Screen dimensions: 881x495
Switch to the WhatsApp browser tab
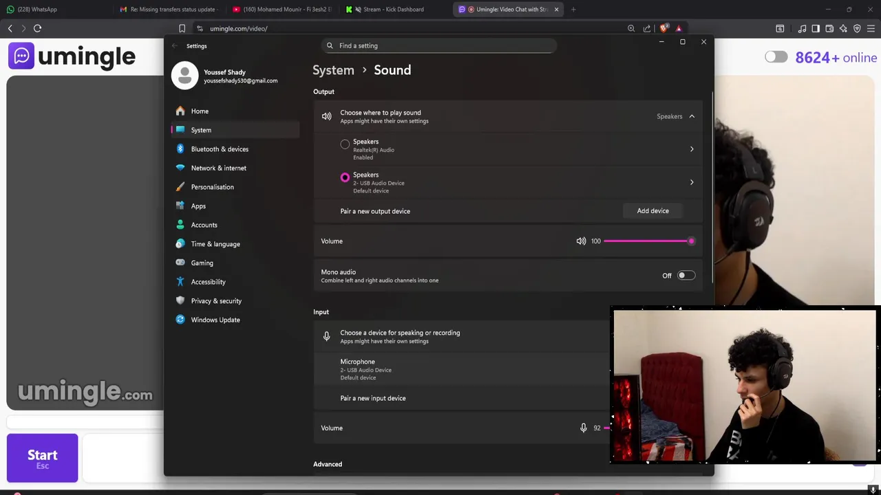pos(55,9)
